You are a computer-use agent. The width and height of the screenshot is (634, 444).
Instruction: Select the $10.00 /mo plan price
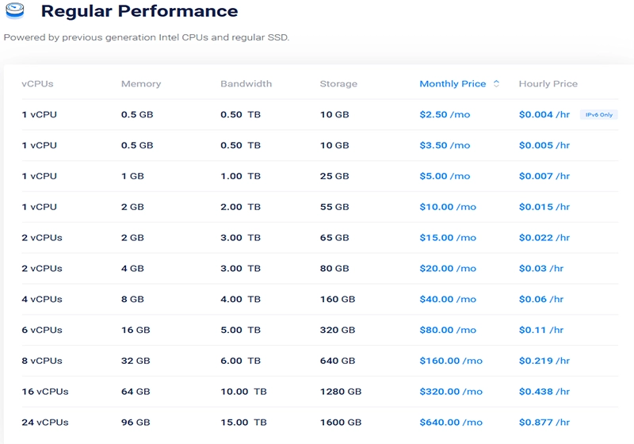pos(448,207)
